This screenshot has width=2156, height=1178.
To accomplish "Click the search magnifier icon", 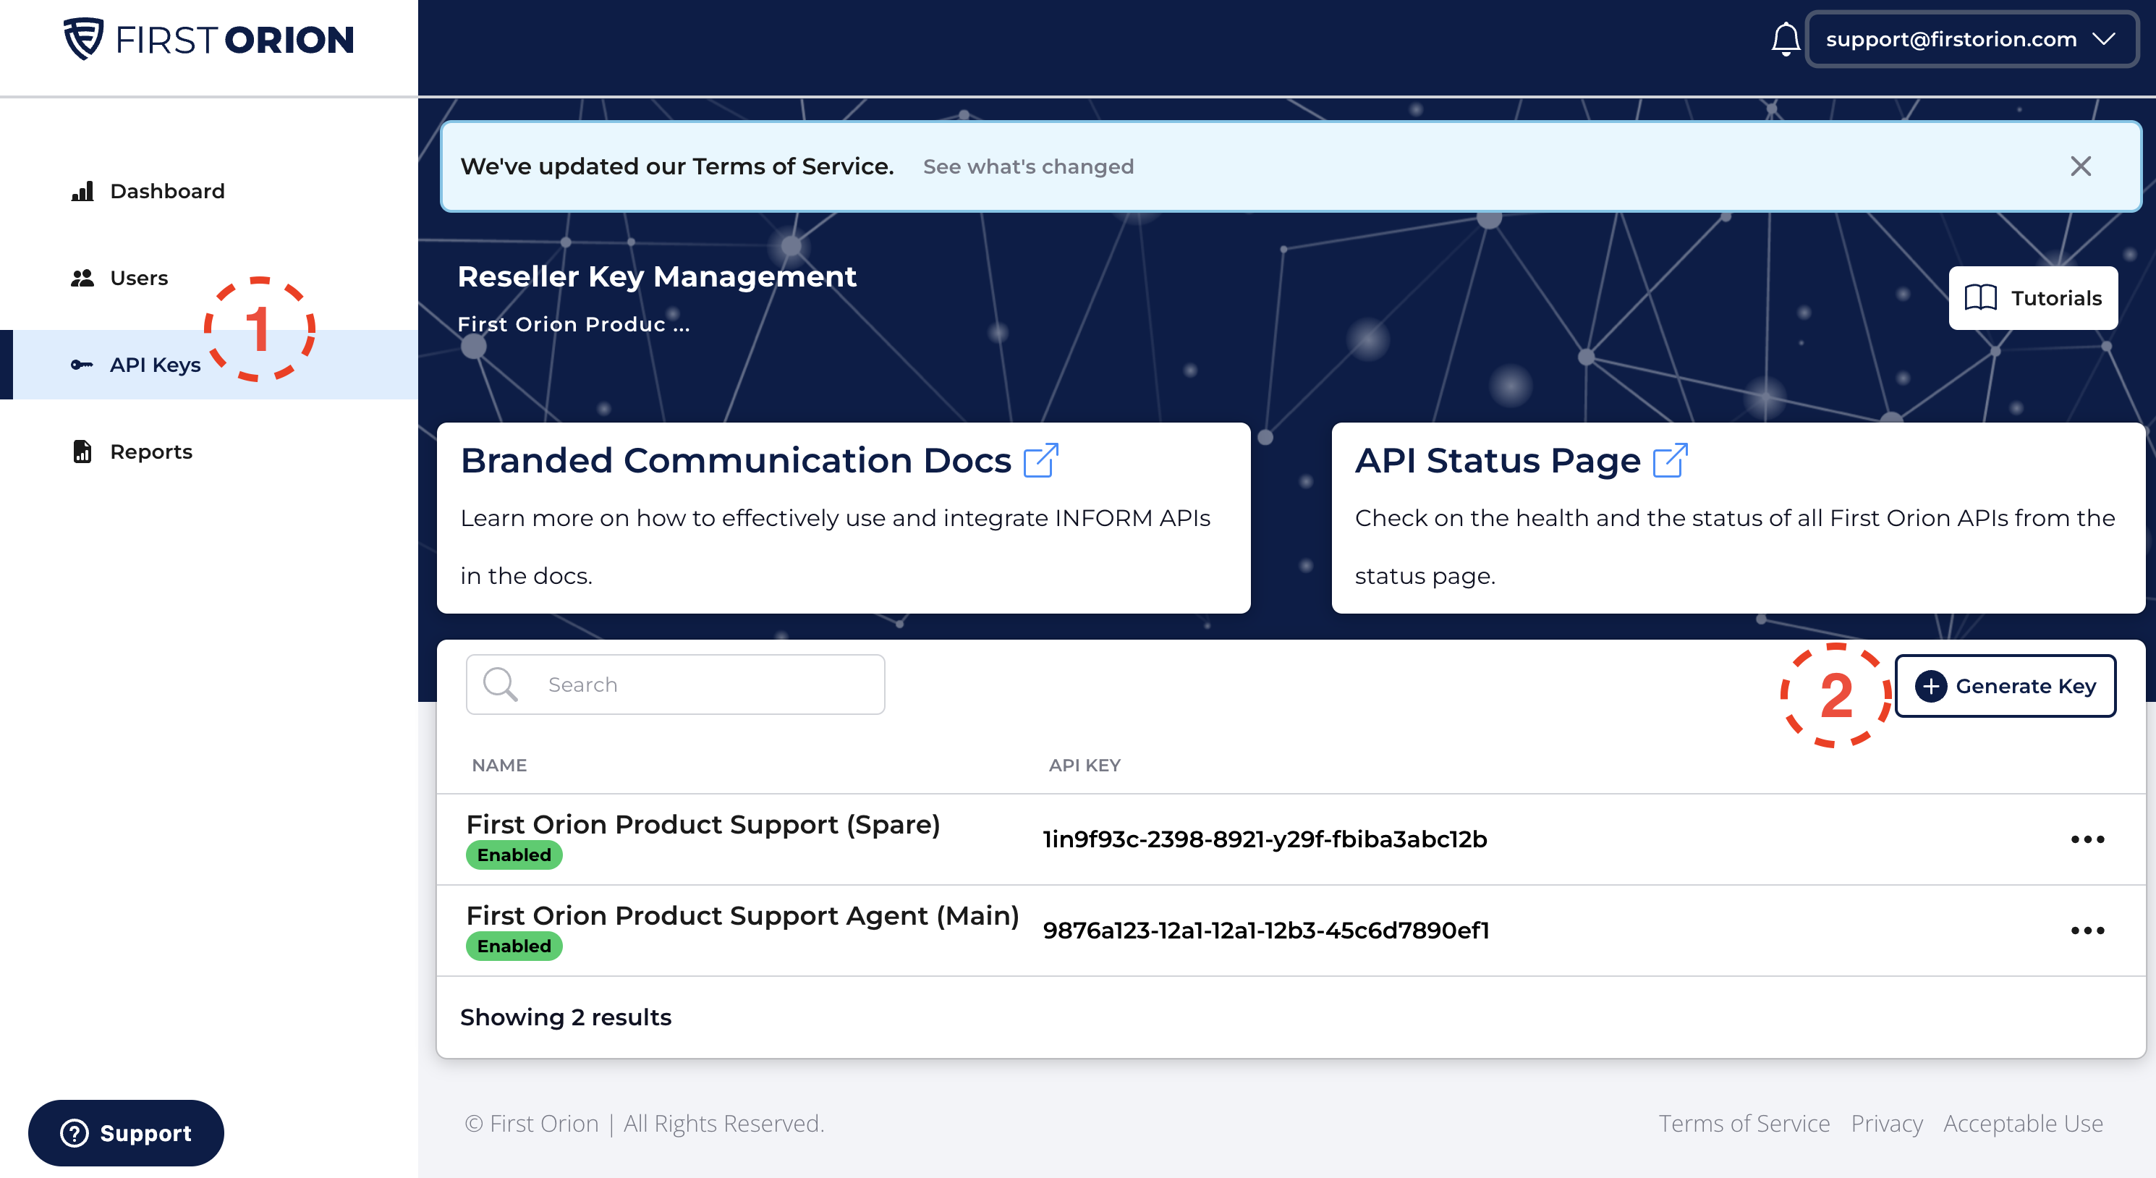I will (x=501, y=685).
